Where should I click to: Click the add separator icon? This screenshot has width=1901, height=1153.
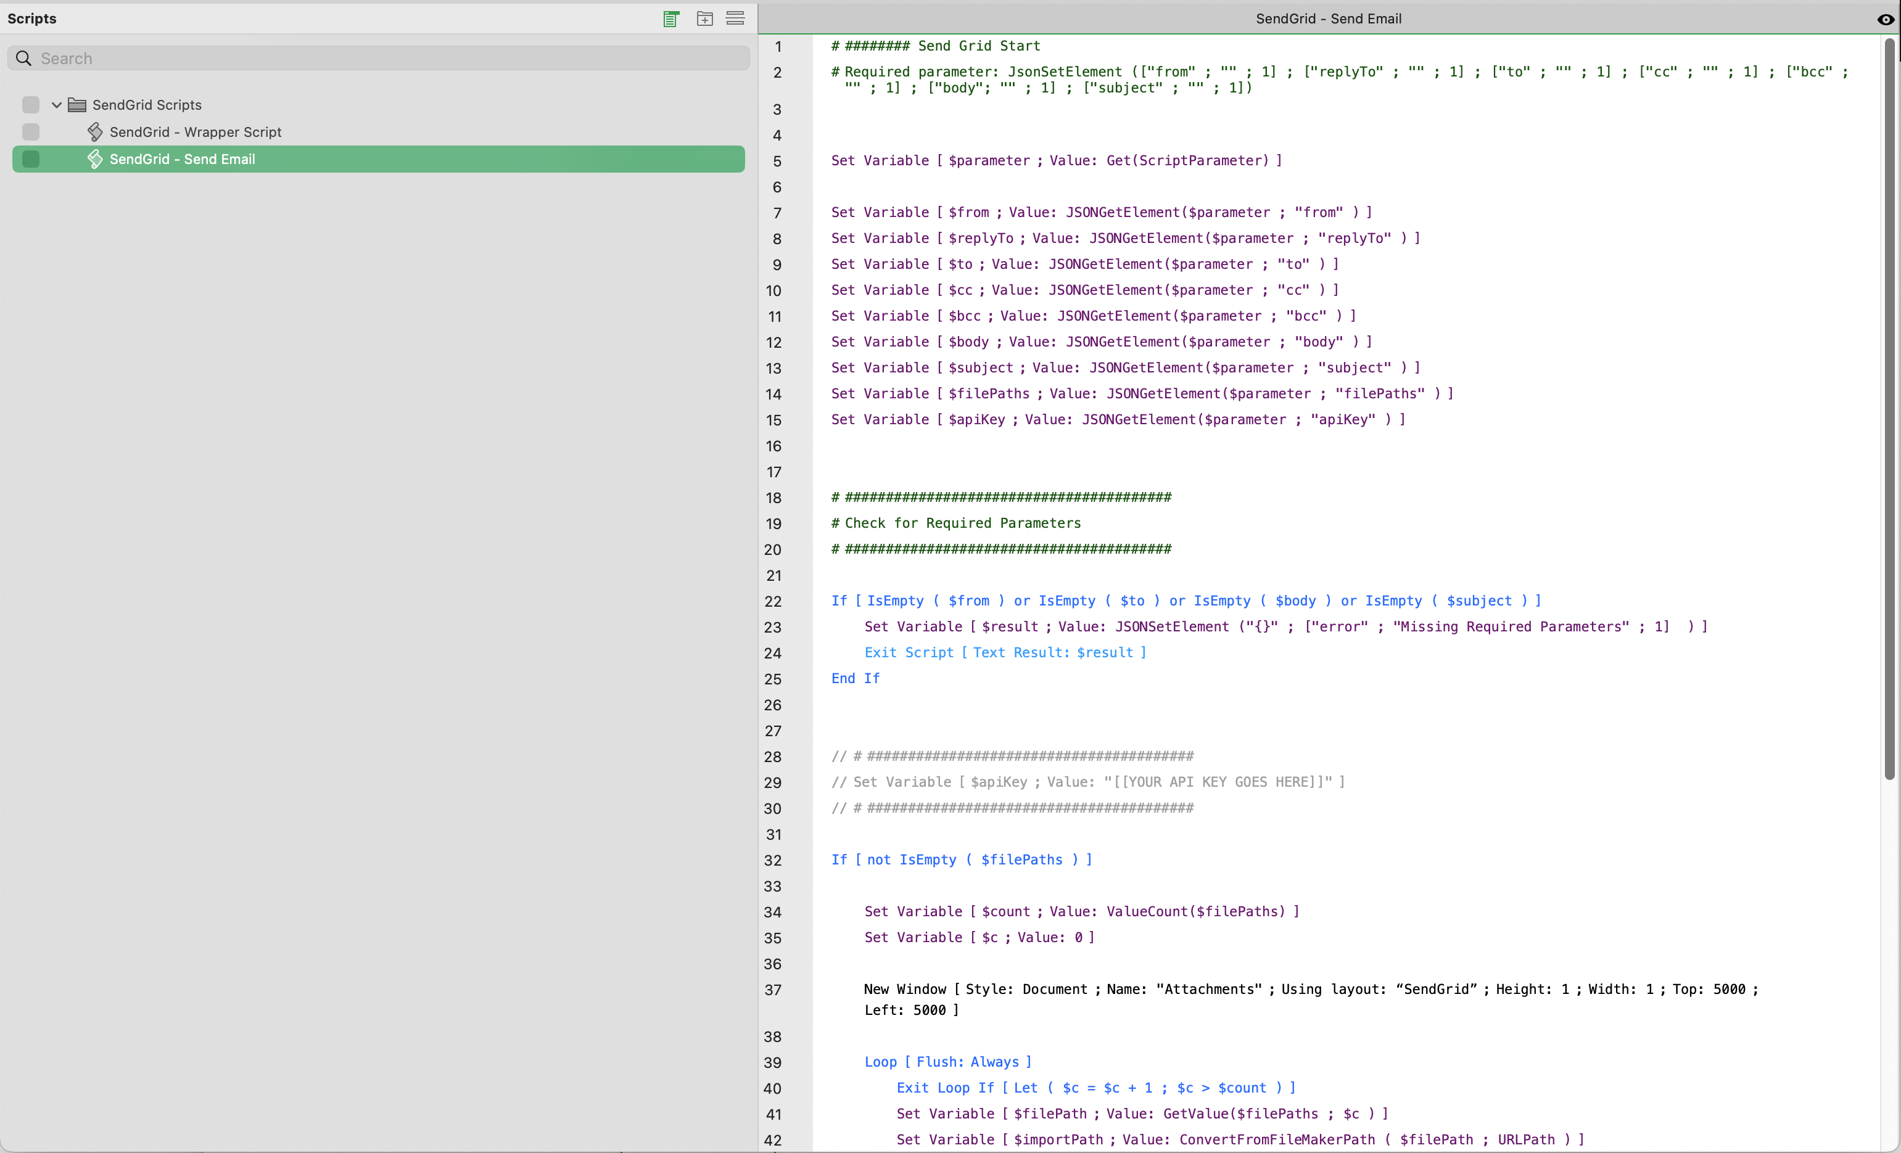pyautogui.click(x=735, y=18)
